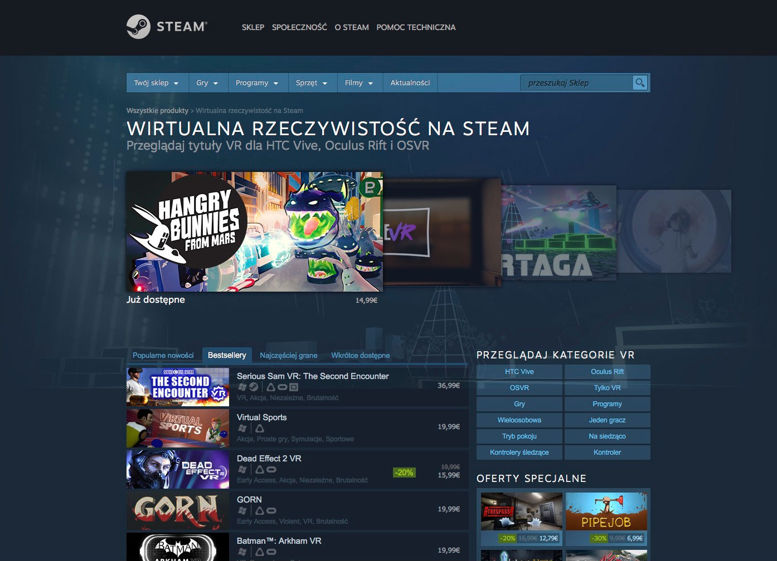The width and height of the screenshot is (777, 561).
Task: Browse the Na siedząco category
Action: click(608, 436)
